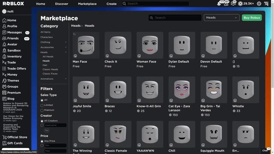
Task: Open the settings gear icon
Action: 259,4
